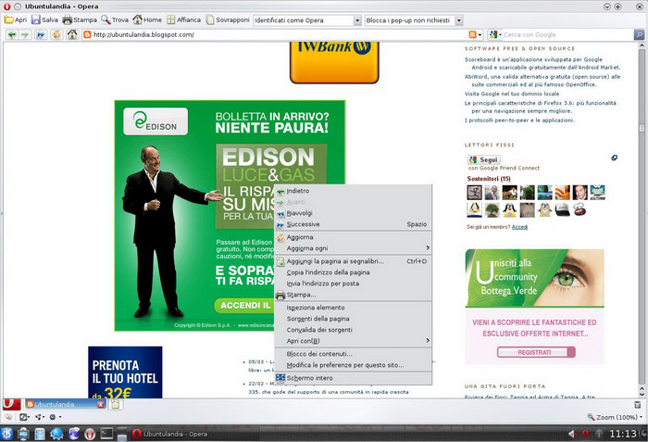Close the Ubuntulandia tab
648x442 pixels.
(100, 405)
